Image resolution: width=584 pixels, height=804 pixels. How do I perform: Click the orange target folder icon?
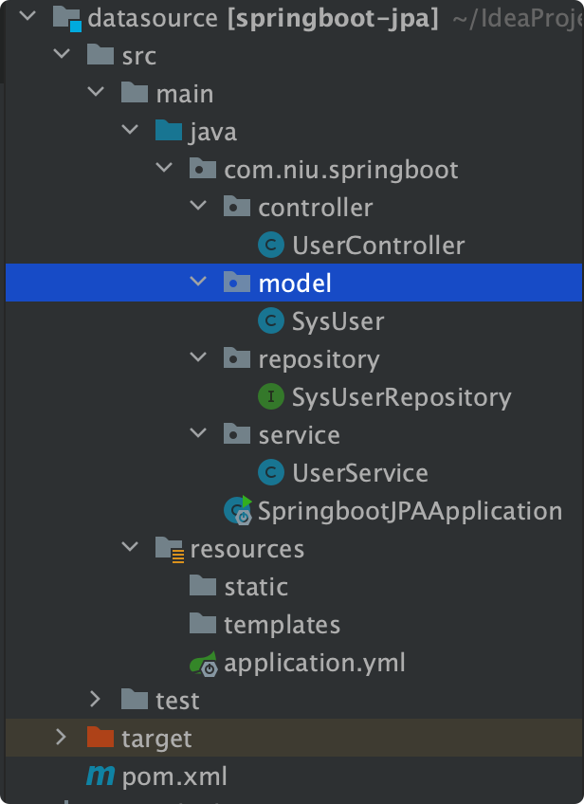[100, 738]
